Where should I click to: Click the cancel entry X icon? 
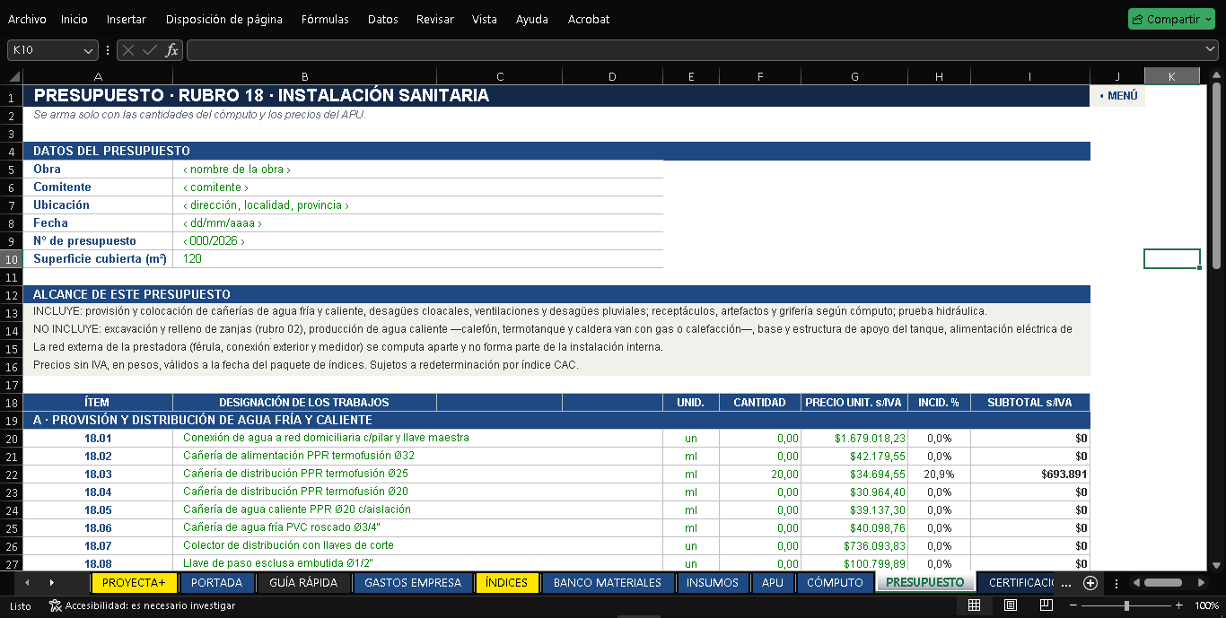pos(129,50)
